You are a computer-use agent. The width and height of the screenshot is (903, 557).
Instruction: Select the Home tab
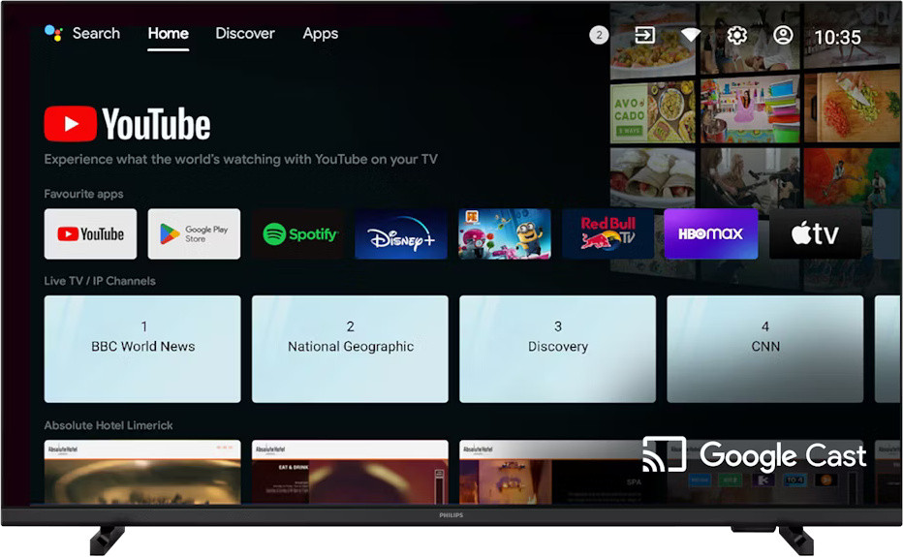tap(168, 33)
